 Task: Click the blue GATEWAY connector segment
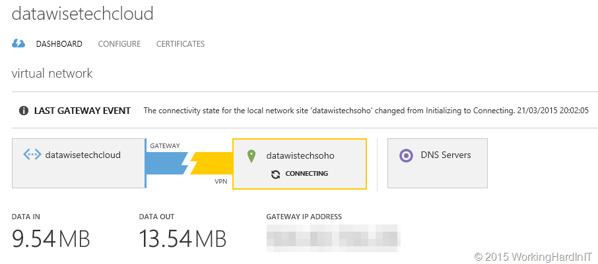166,163
